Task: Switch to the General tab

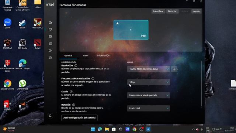Action: coord(68,56)
